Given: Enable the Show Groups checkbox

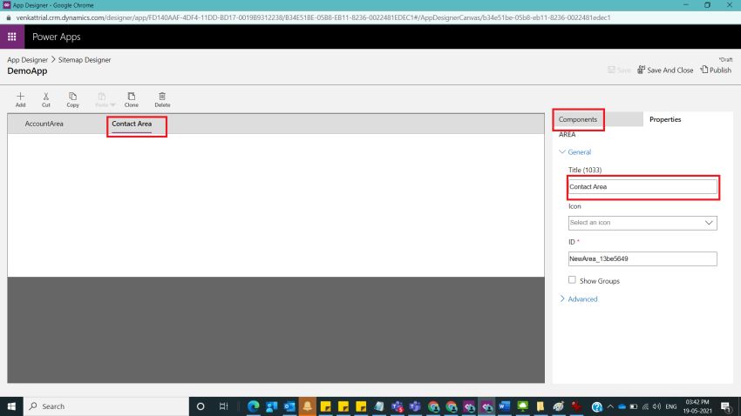Looking at the screenshot, I should [x=572, y=280].
